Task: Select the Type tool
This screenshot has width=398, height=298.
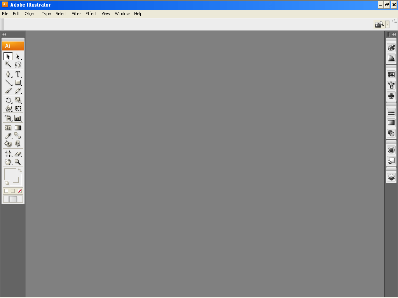Action: pyautogui.click(x=17, y=74)
